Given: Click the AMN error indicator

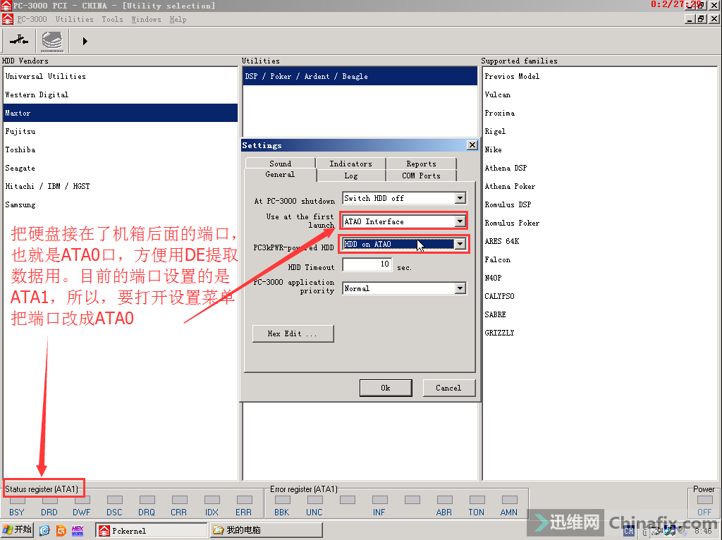Looking at the screenshot, I should (509, 500).
